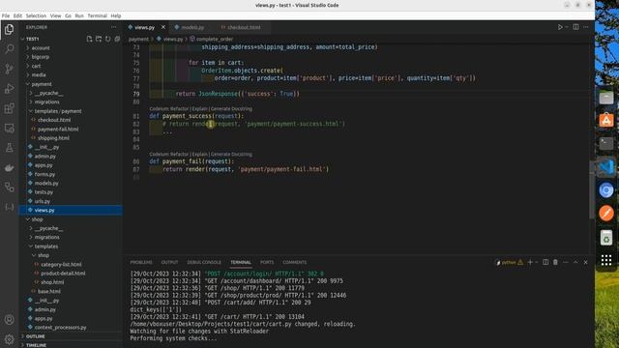Split the editor to the right
The width and height of the screenshot is (619, 348).
click(x=576, y=27)
